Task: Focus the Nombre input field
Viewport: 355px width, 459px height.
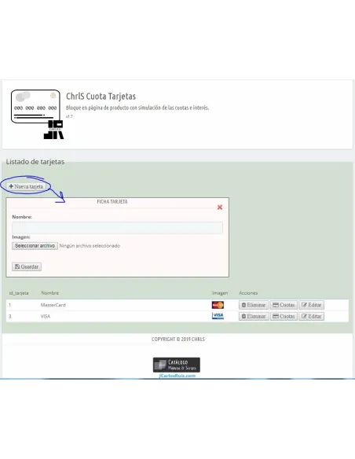Action: (x=117, y=228)
